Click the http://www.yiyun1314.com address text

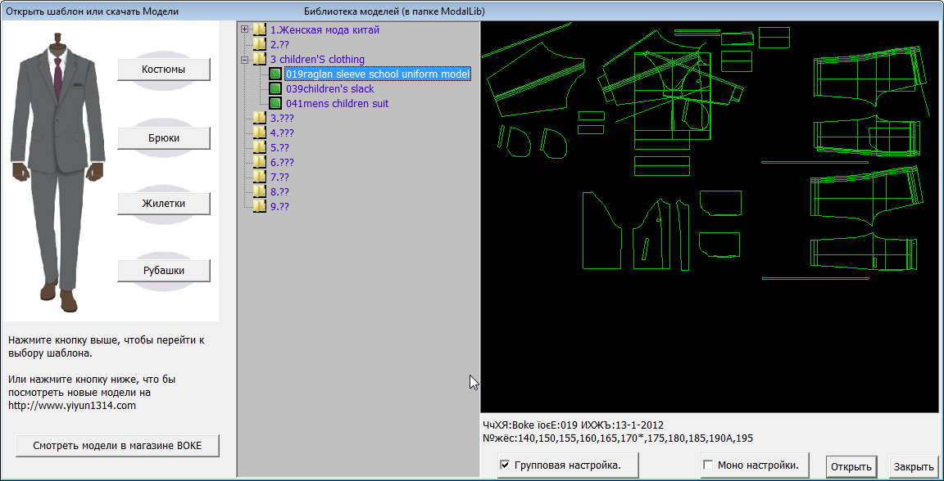pos(72,406)
